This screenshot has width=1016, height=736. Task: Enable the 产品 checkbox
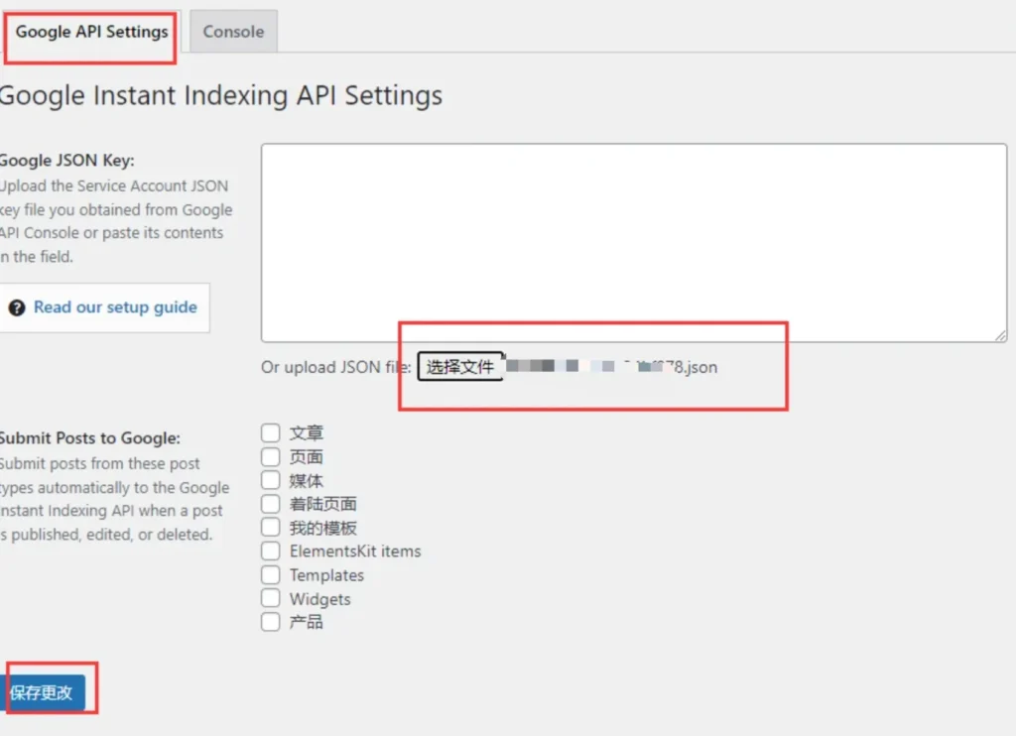tap(270, 622)
